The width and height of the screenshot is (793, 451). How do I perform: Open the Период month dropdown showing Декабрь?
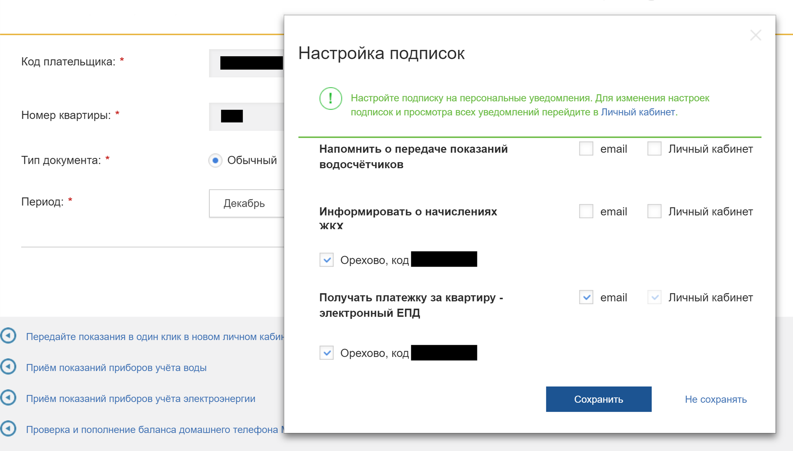(247, 203)
